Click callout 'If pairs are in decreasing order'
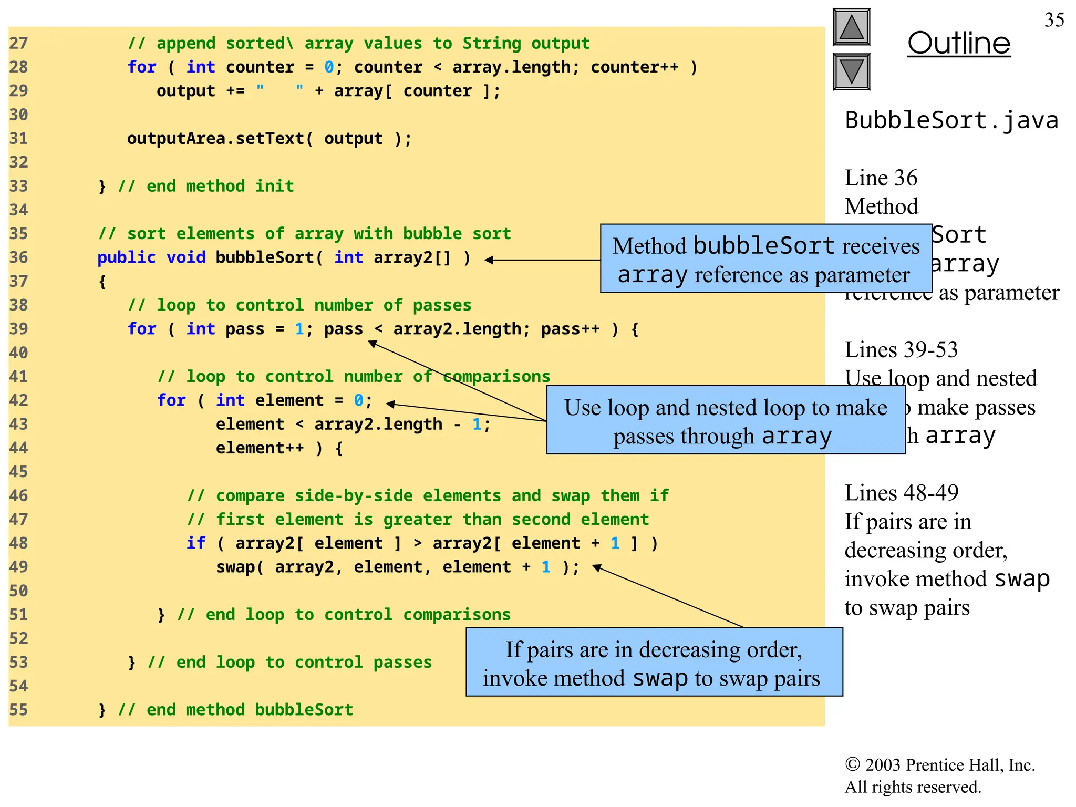Image resolution: width=1076 pixels, height=807 pixels. (x=654, y=662)
